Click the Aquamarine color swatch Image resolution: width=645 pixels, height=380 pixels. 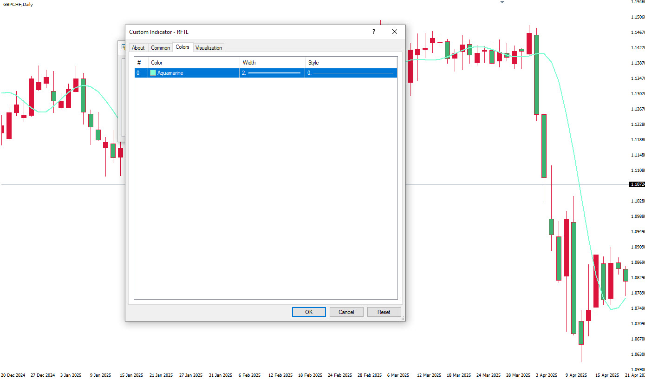153,73
